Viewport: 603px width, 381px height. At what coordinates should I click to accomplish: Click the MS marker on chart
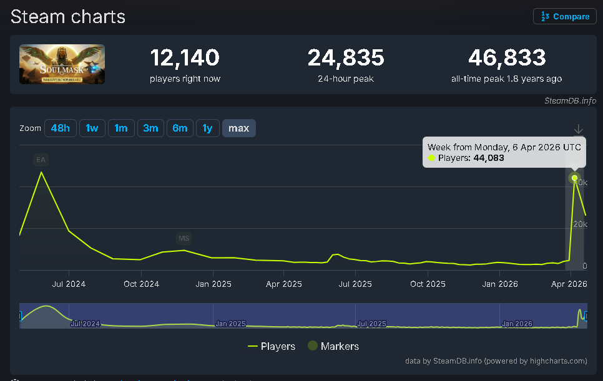(184, 238)
